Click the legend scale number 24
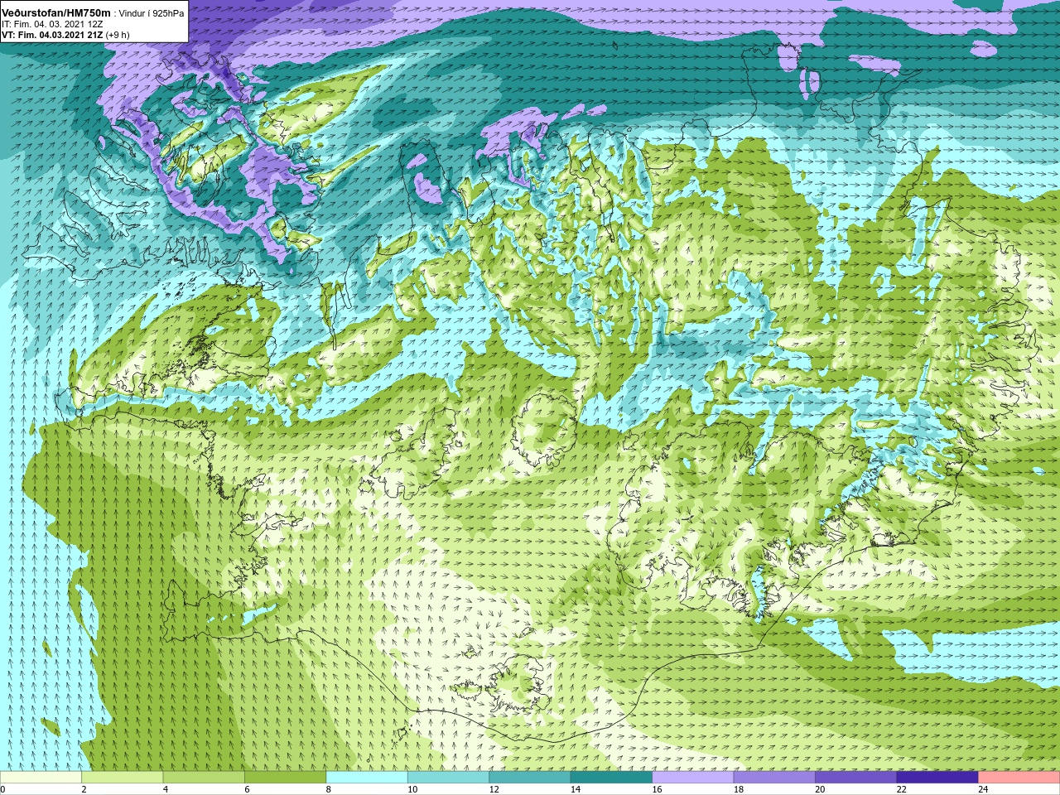The height and width of the screenshot is (795, 1060). pos(983,790)
